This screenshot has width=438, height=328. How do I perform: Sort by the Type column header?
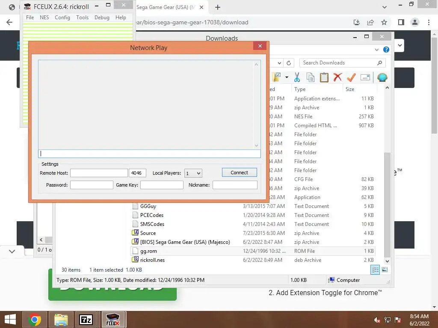point(300,89)
